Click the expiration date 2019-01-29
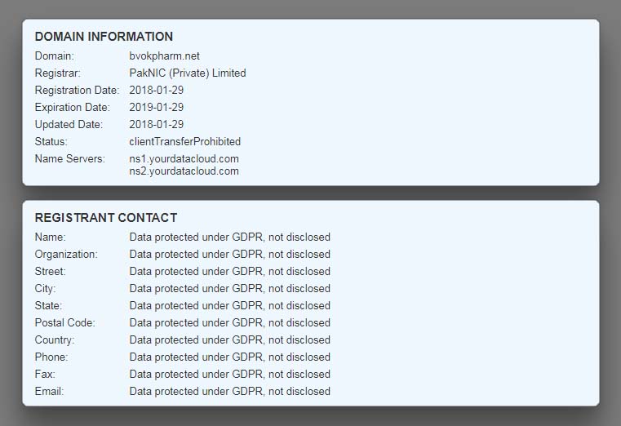The width and height of the screenshot is (621, 426). click(x=156, y=108)
